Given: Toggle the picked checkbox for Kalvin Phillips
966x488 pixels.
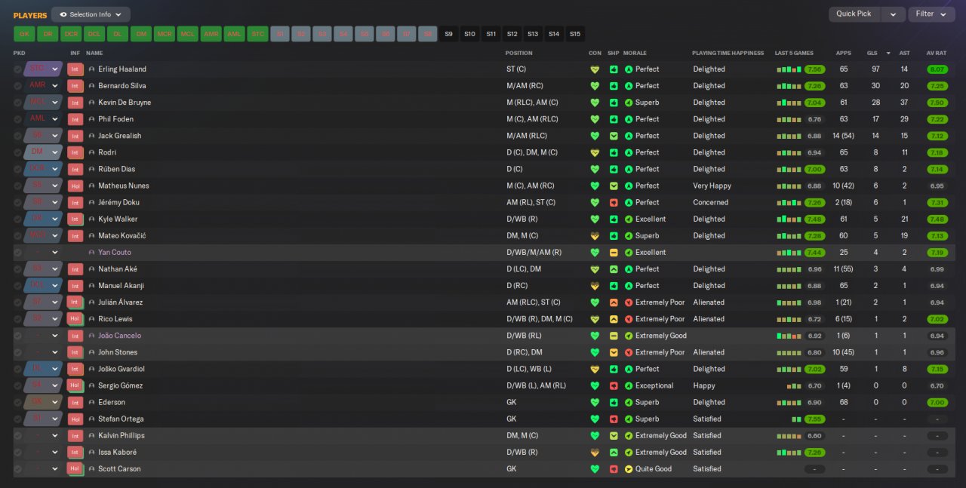Looking at the screenshot, I should click(17, 436).
